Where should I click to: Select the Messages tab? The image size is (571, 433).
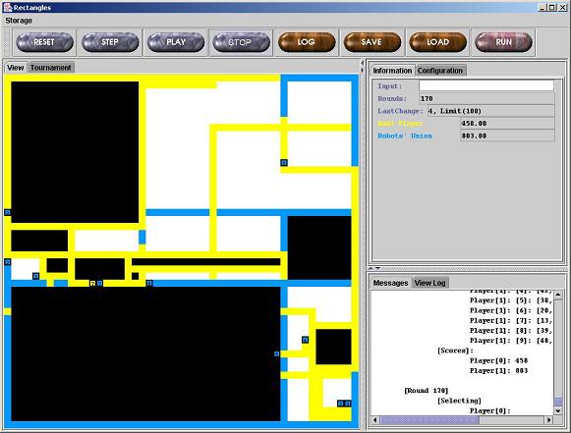pos(390,283)
